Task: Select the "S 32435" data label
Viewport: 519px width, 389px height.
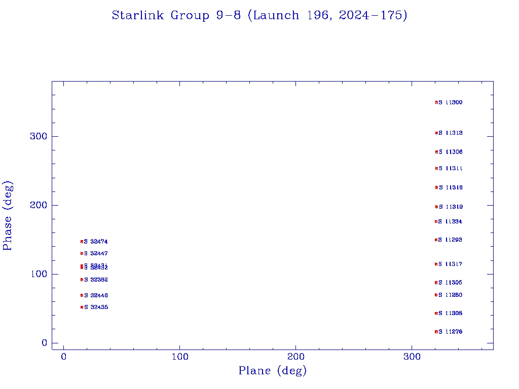Action: pos(96,307)
